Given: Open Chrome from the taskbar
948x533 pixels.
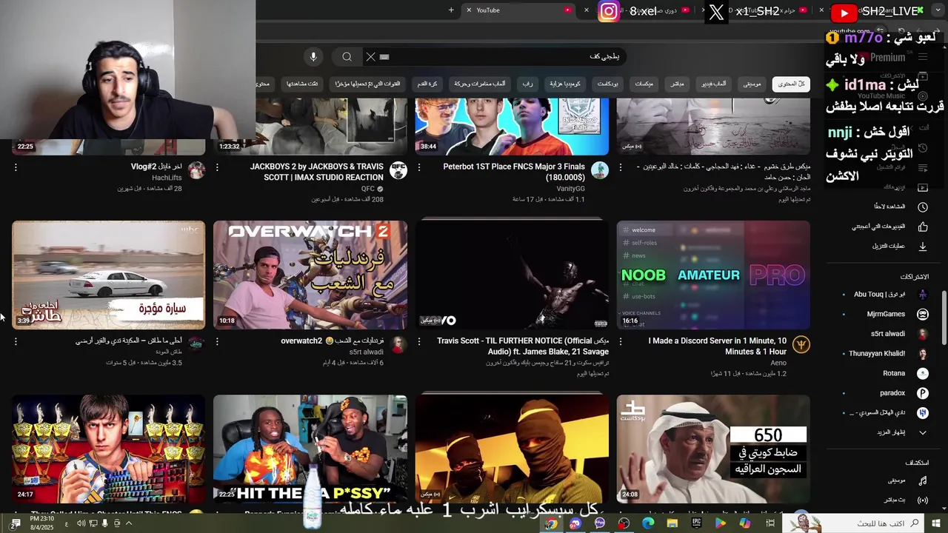Looking at the screenshot, I should (x=551, y=523).
